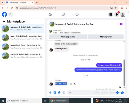Viewport: 129px width, 103px height.
Task: Click the 'For more information must send' message bubble
Action: 98,70
